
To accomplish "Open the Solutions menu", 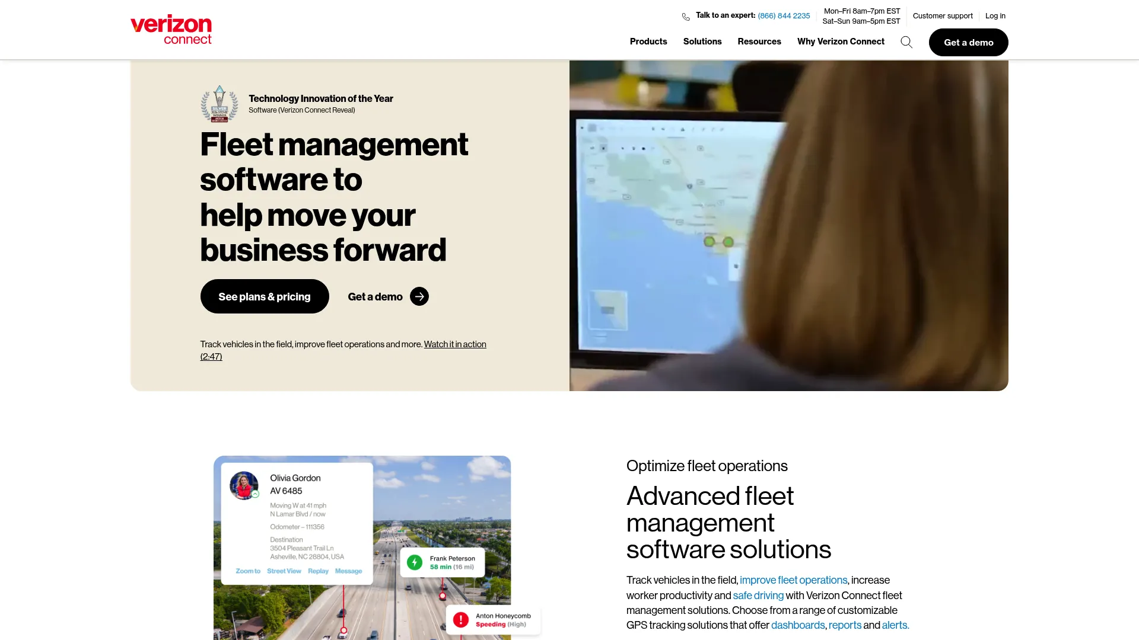I will tap(702, 41).
